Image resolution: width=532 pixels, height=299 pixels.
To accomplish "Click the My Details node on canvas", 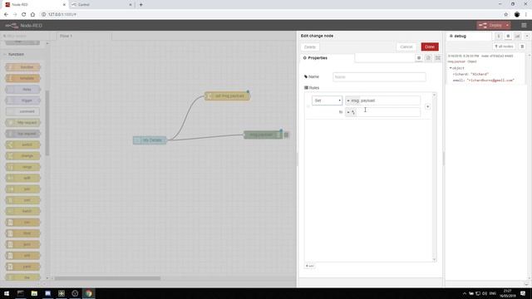I will click(150, 140).
